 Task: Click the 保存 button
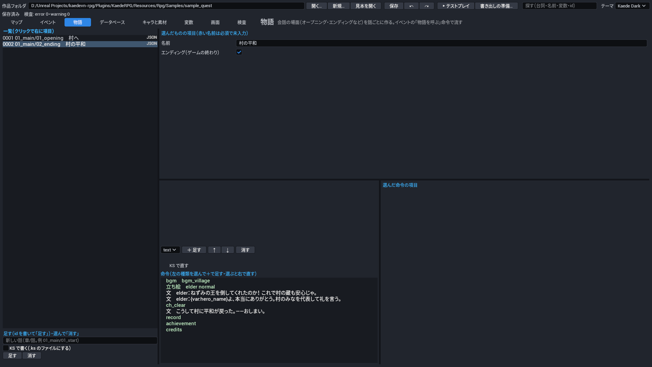[394, 6]
